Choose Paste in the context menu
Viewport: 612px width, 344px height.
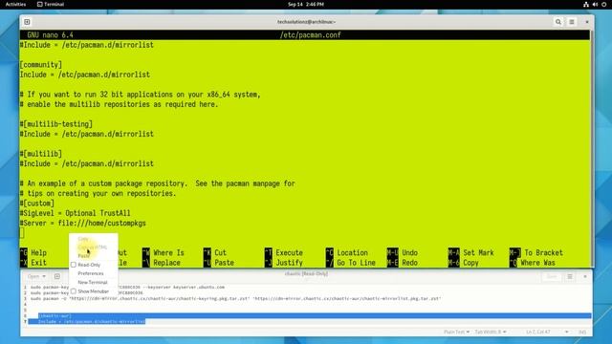(83, 256)
